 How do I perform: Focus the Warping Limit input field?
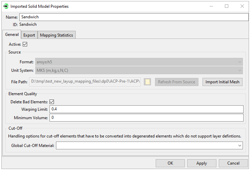[x=146, y=109]
